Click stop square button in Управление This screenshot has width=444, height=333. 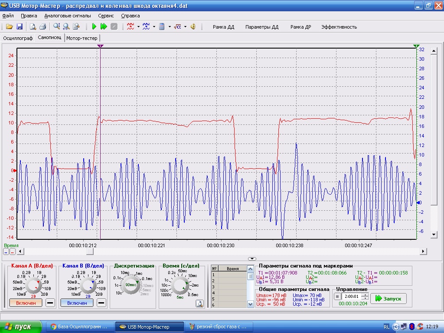tap(337, 297)
